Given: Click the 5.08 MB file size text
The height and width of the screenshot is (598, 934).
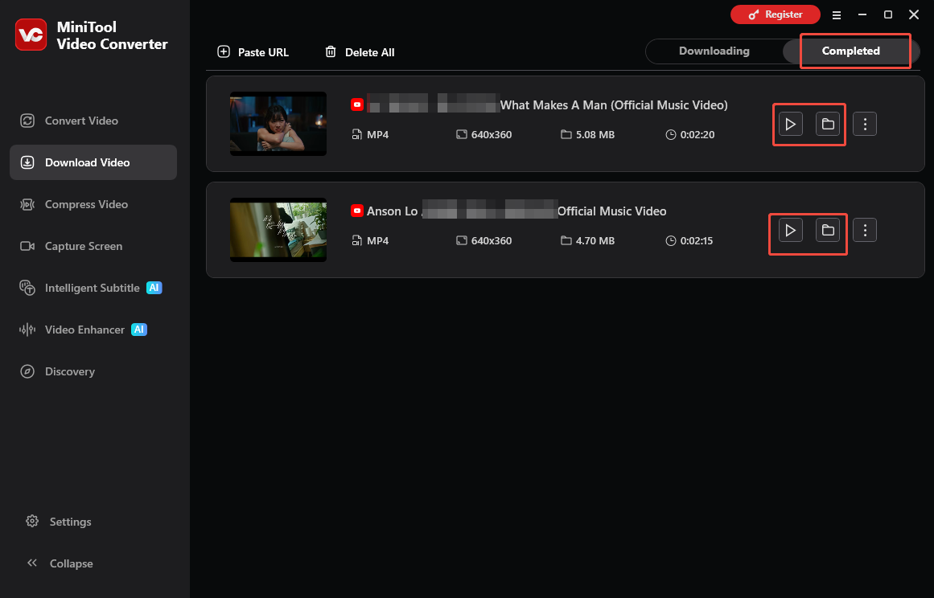Looking at the screenshot, I should coord(595,134).
